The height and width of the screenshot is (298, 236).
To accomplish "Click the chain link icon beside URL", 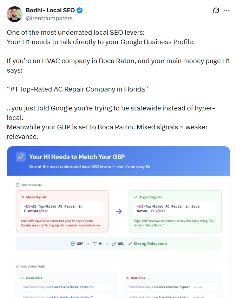I will (x=114, y=244).
